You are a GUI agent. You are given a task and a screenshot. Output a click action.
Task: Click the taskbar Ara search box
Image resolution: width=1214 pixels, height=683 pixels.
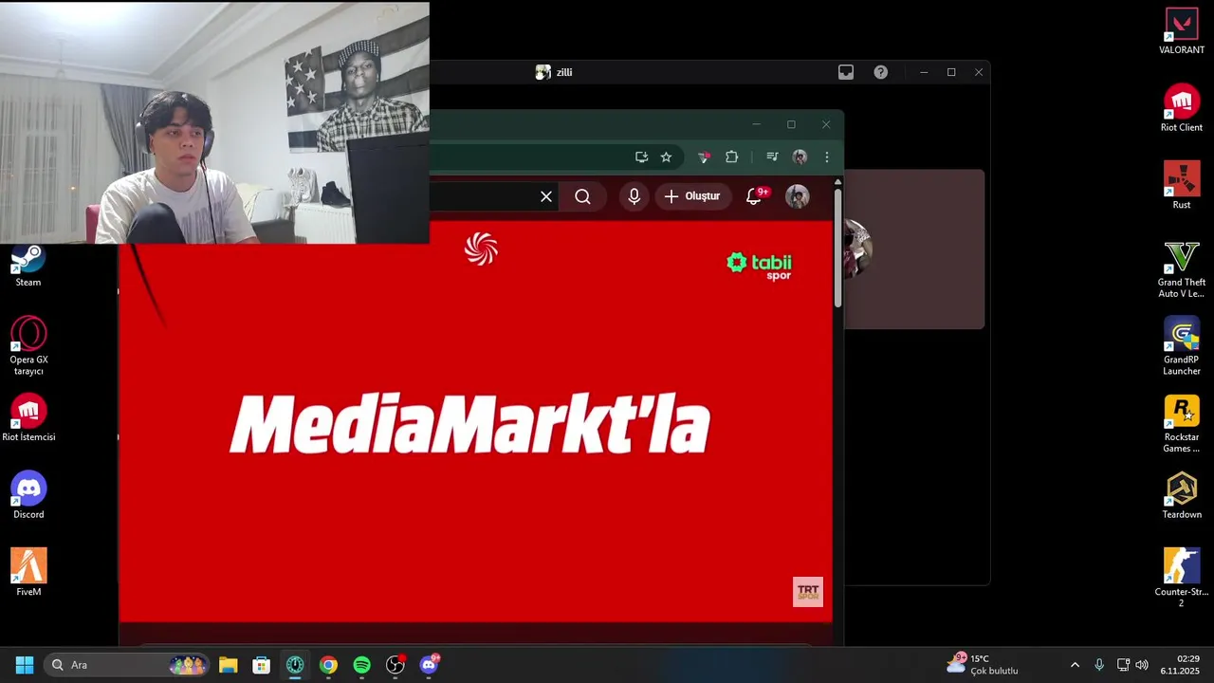[x=127, y=665]
